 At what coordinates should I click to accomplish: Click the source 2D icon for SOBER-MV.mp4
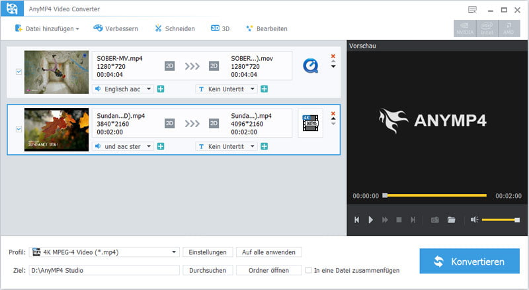click(x=170, y=66)
